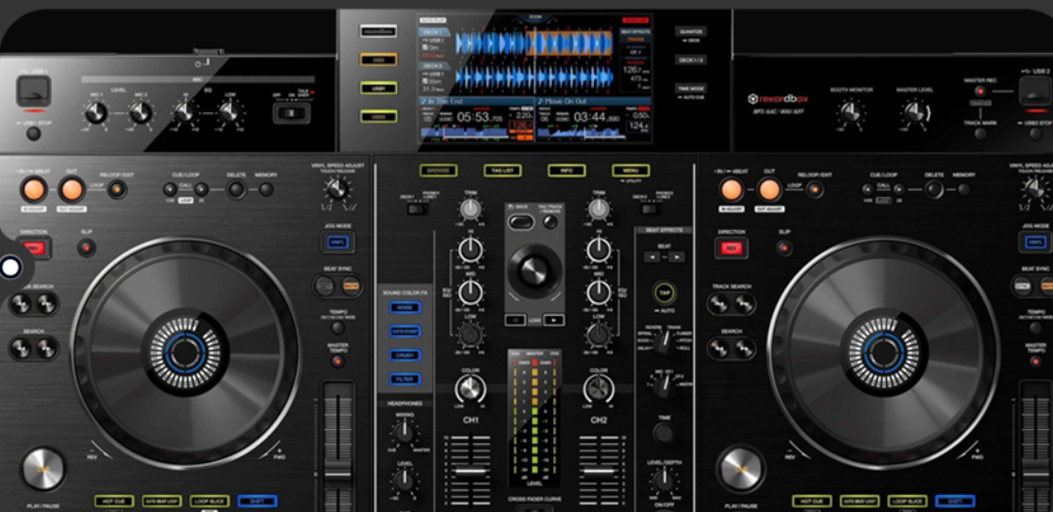
Task: Load track to deck 2 with right LOAD arrow
Action: (x=554, y=321)
